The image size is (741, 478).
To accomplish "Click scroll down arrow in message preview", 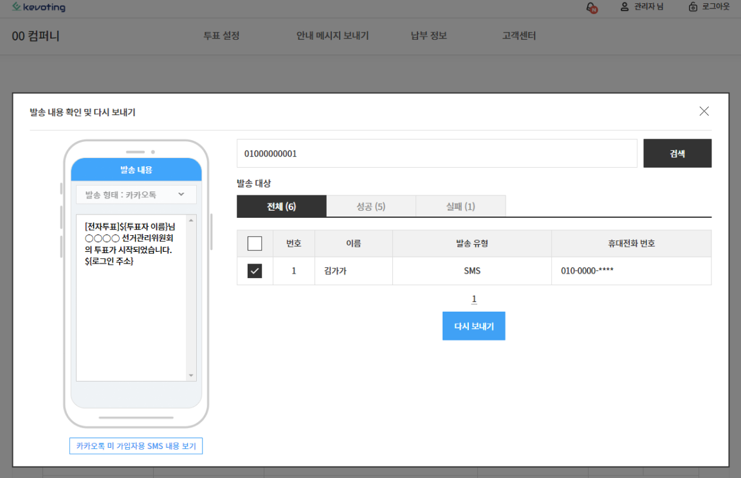I will [x=191, y=375].
